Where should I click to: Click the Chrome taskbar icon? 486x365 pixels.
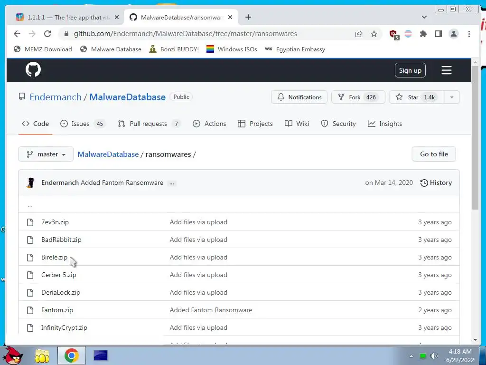pyautogui.click(x=72, y=355)
